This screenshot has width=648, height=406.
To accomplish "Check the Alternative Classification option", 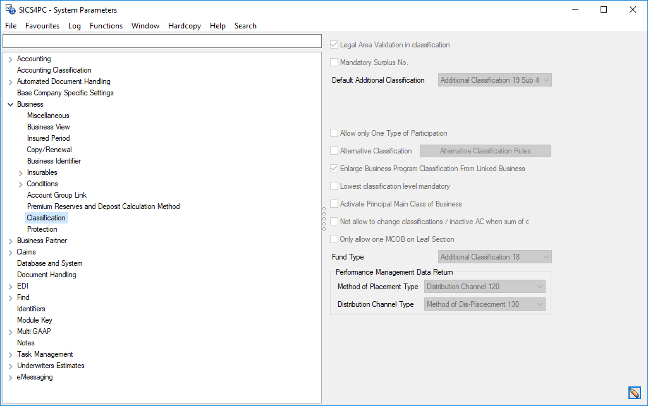I will (x=333, y=150).
